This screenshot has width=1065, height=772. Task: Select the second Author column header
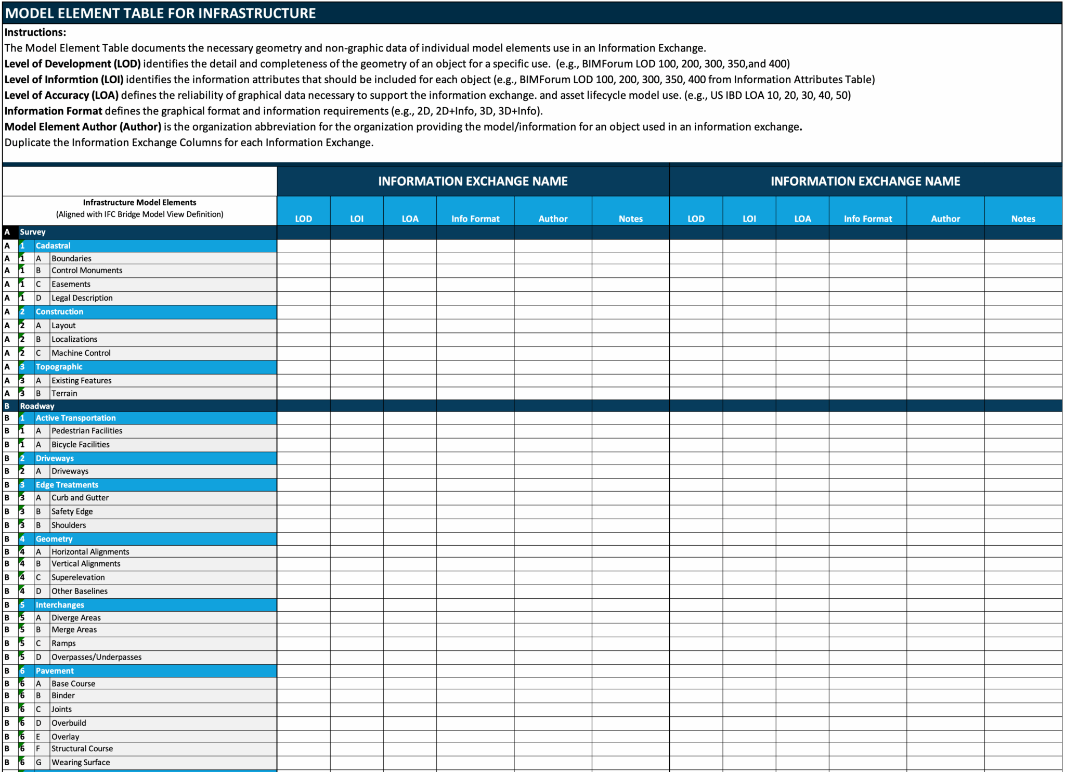[945, 218]
